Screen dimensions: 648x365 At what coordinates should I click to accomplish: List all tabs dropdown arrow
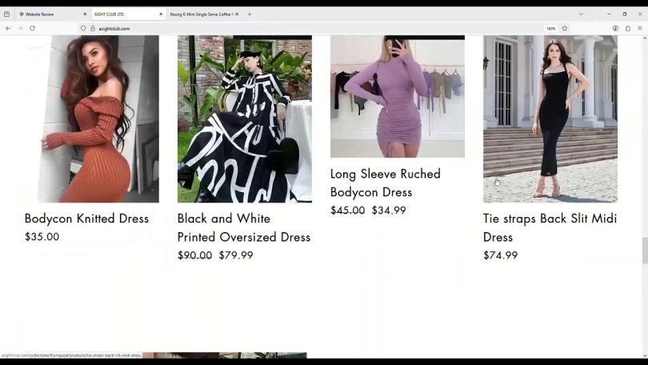(581, 14)
